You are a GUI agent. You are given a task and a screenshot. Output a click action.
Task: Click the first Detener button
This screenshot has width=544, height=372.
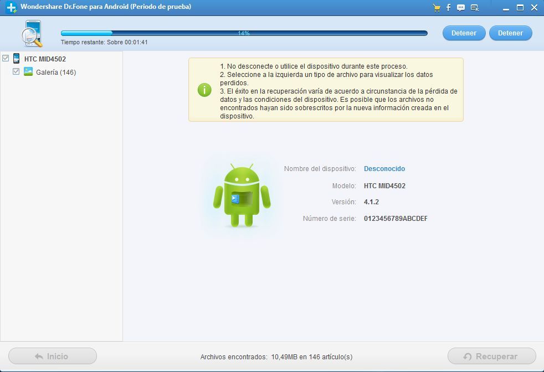[464, 33]
